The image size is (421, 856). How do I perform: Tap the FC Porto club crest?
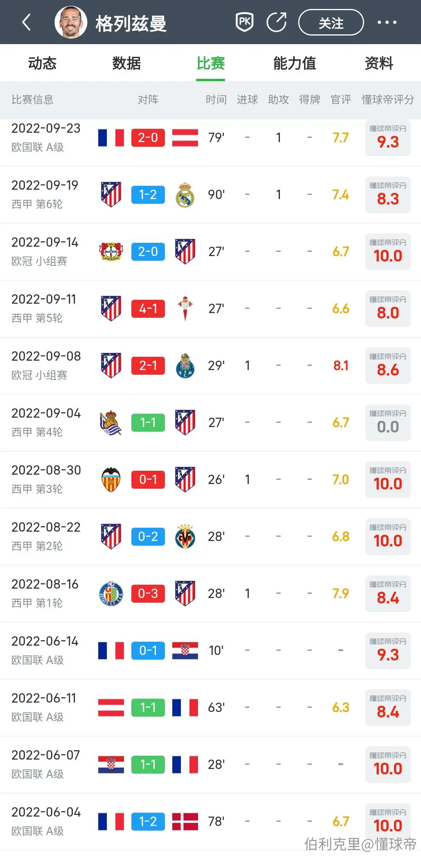pos(185,365)
